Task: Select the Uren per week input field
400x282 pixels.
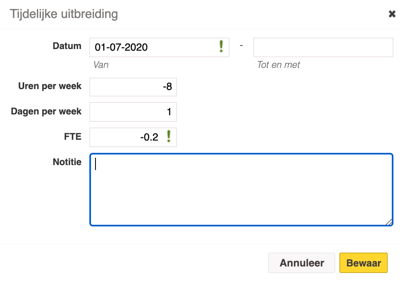Action: pyautogui.click(x=133, y=87)
